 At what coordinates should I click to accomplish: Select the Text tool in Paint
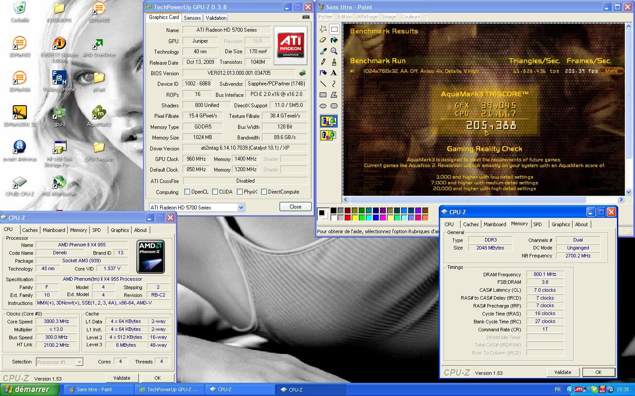coord(334,73)
